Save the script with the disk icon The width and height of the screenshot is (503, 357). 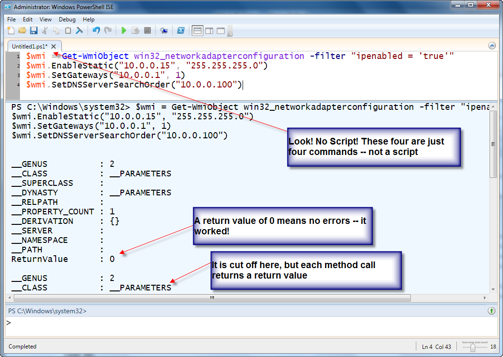coord(33,30)
